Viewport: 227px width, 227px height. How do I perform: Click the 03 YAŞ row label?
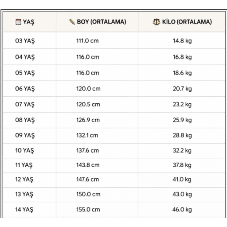pos(25,41)
